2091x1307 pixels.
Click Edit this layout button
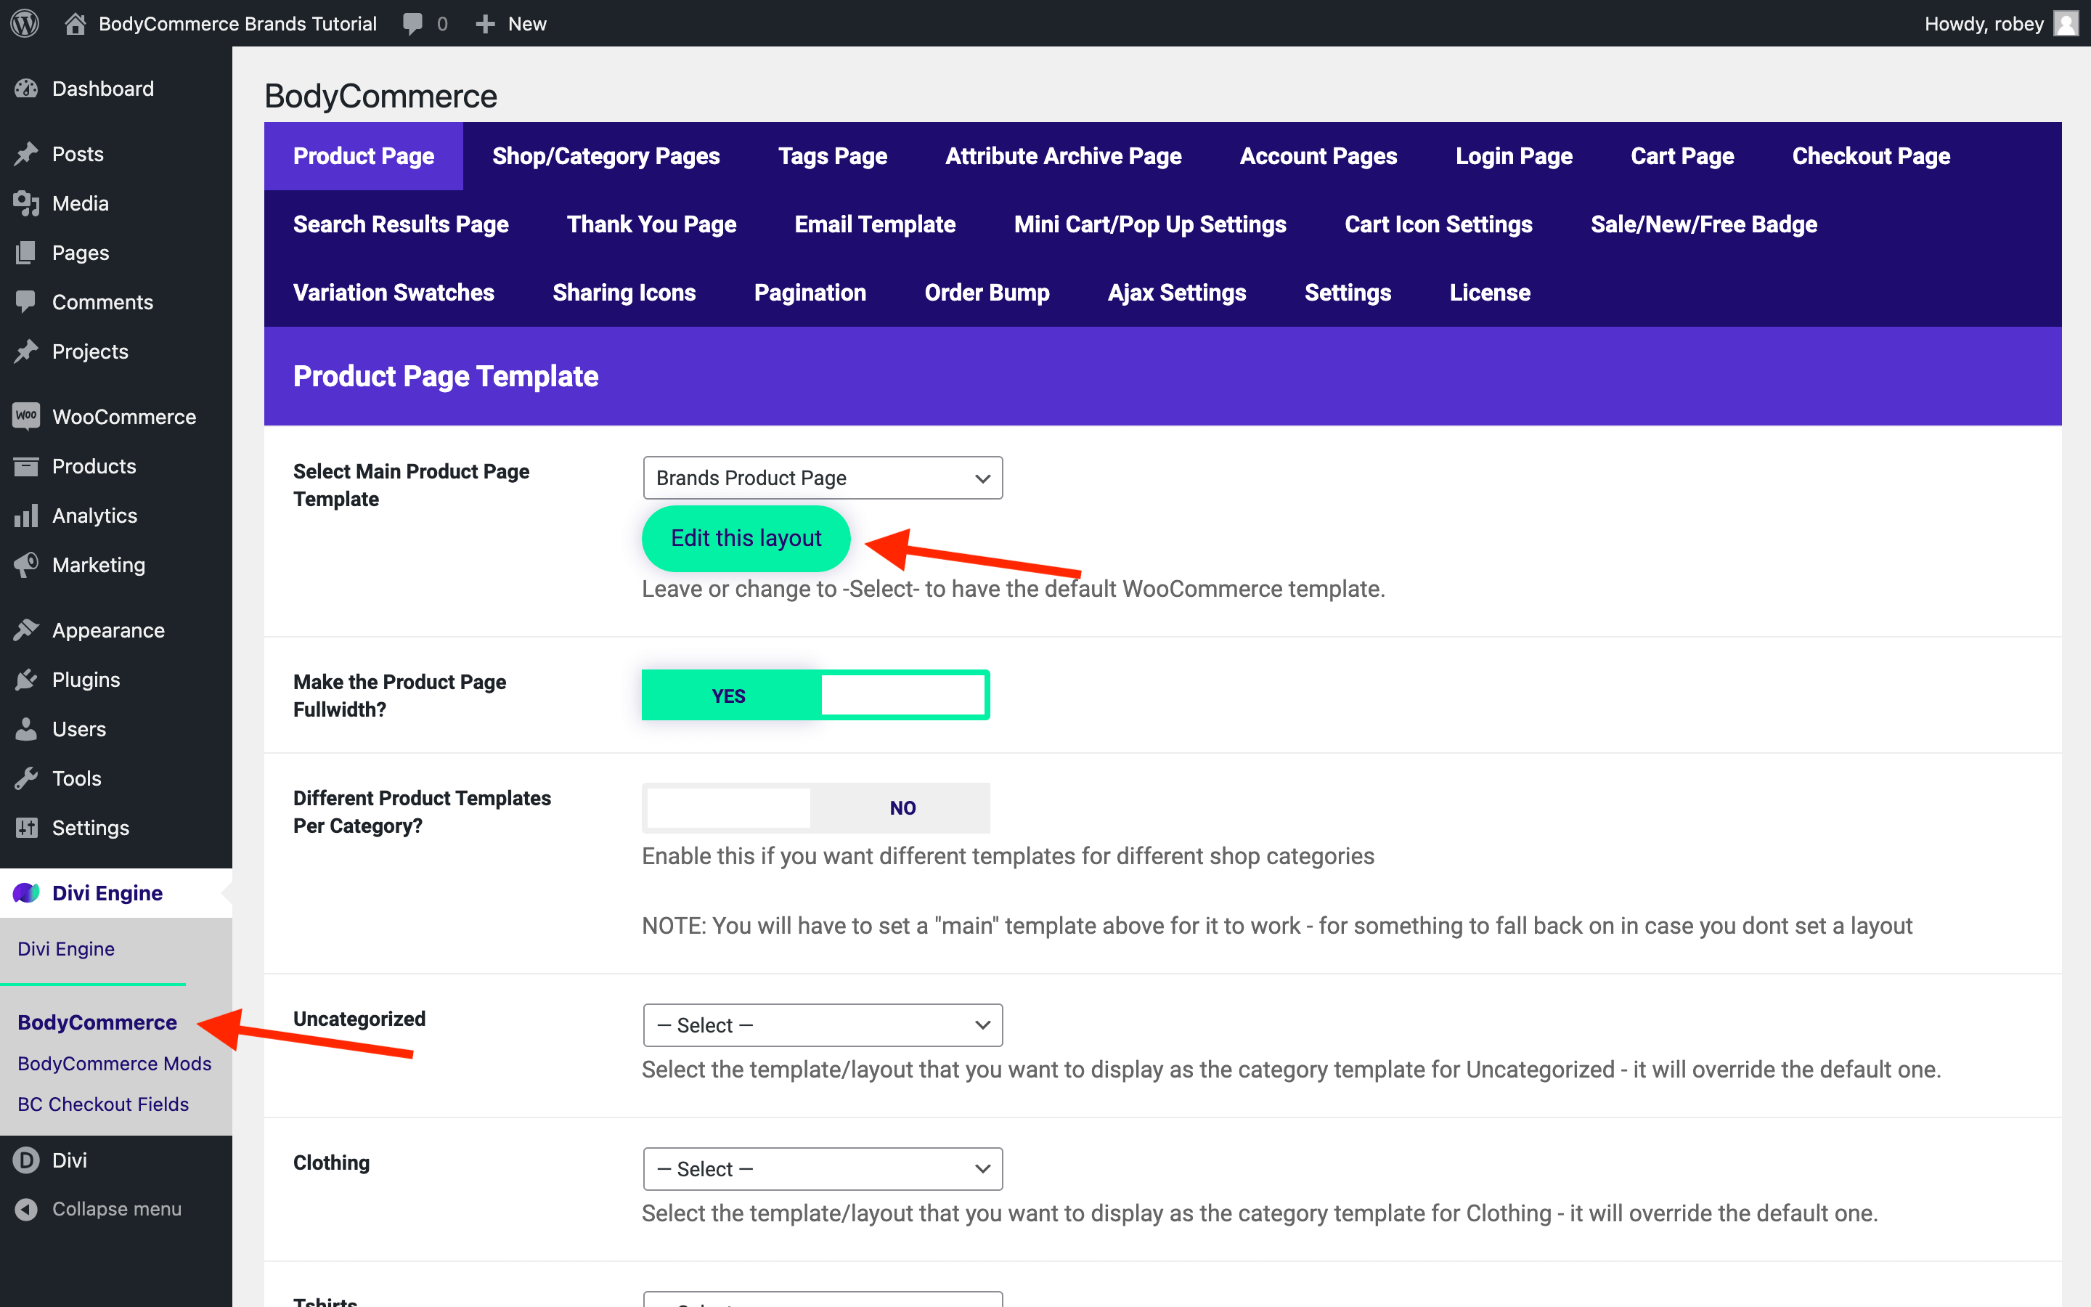tap(743, 537)
